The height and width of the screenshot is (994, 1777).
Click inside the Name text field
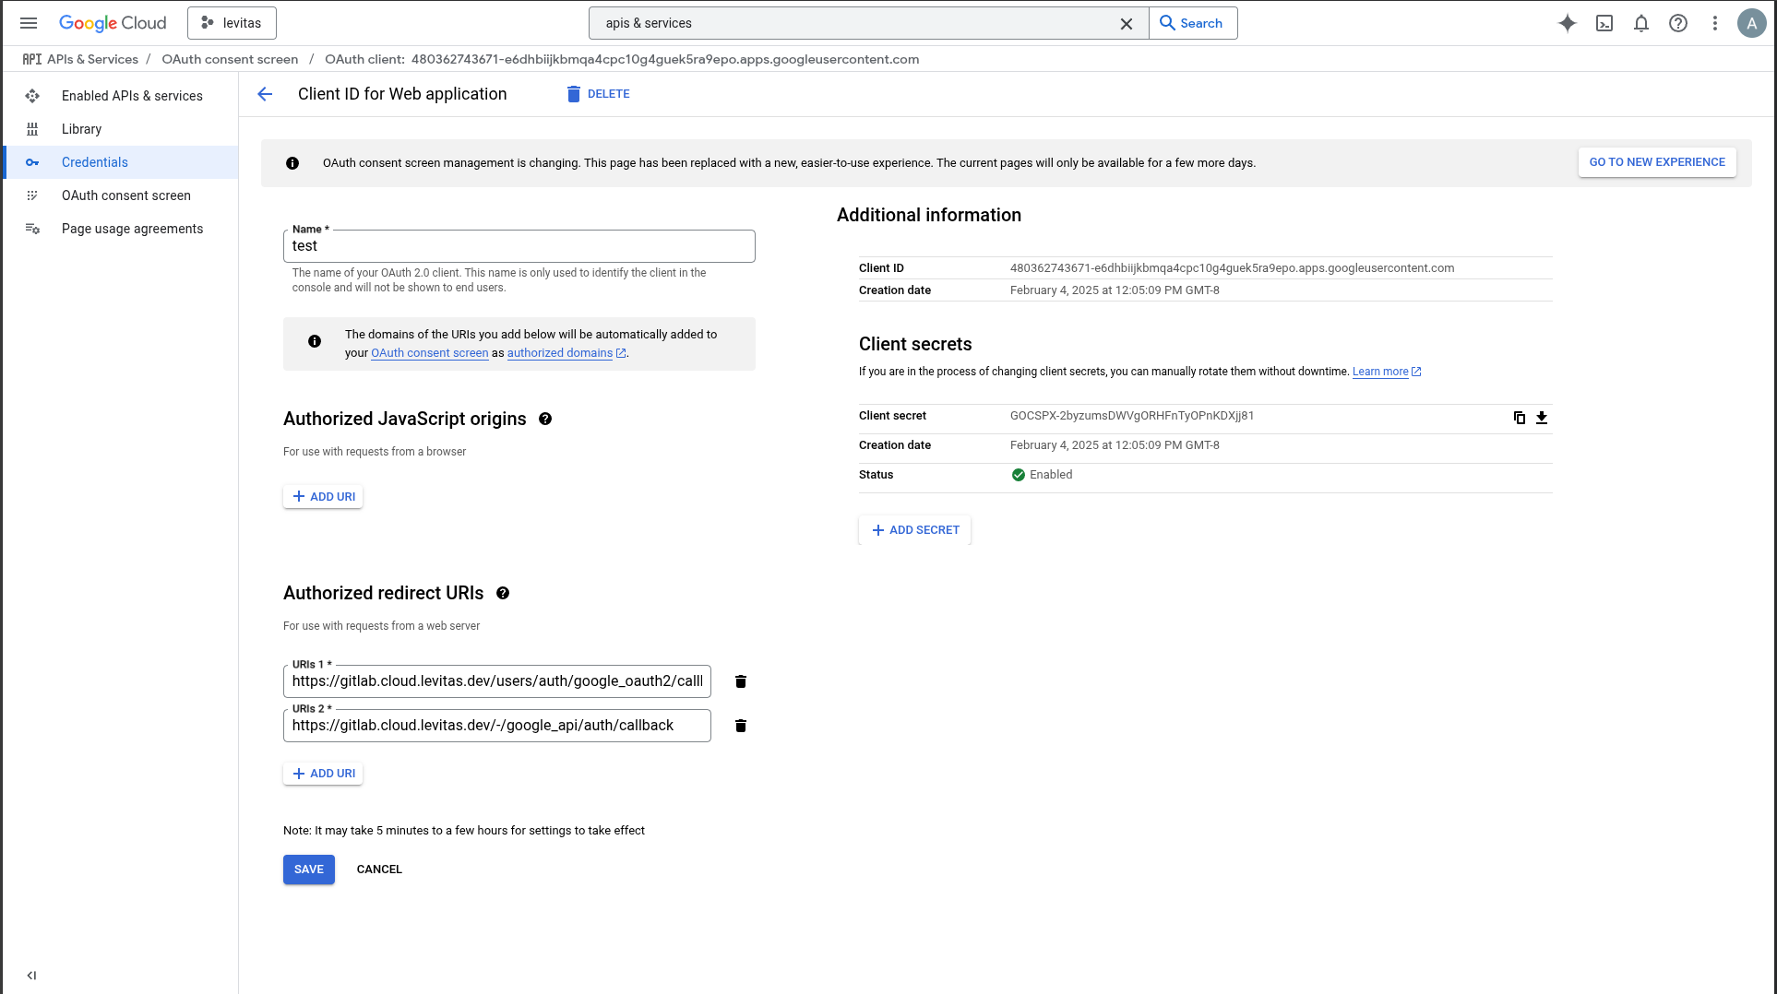(519, 245)
